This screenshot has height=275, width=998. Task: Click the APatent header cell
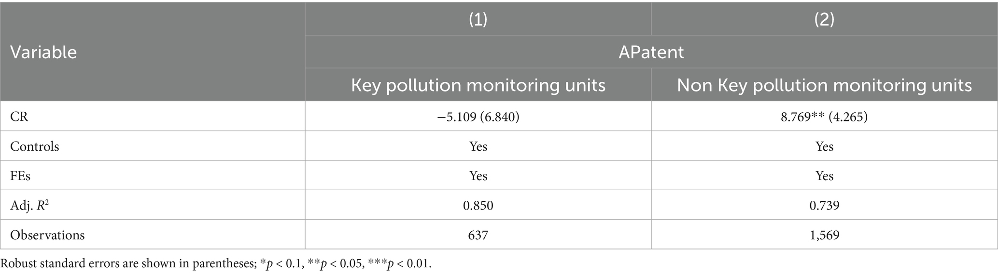651,52
